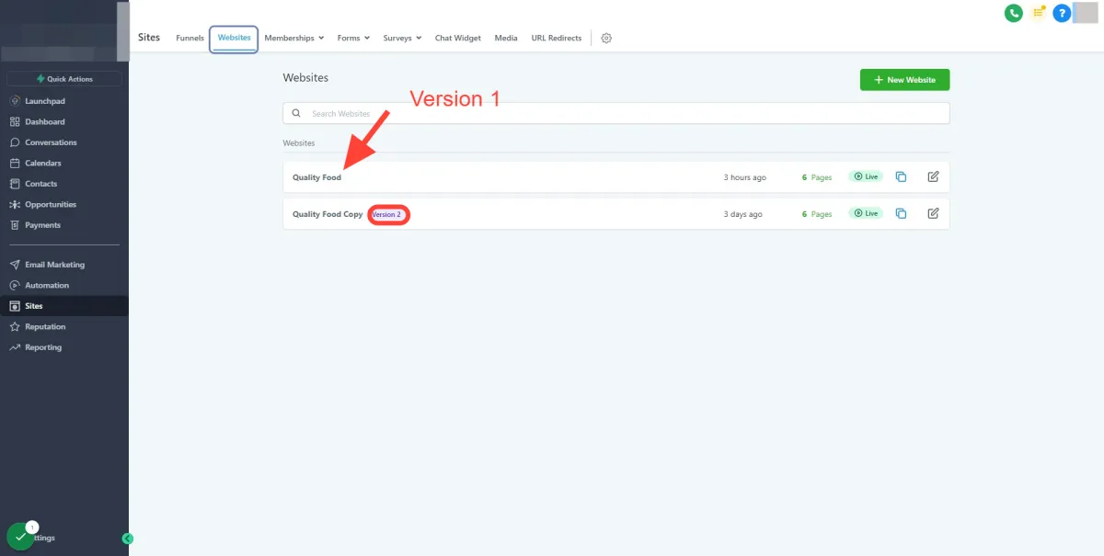1104x556 pixels.
Task: Expand the Forms dropdown
Action: (353, 39)
